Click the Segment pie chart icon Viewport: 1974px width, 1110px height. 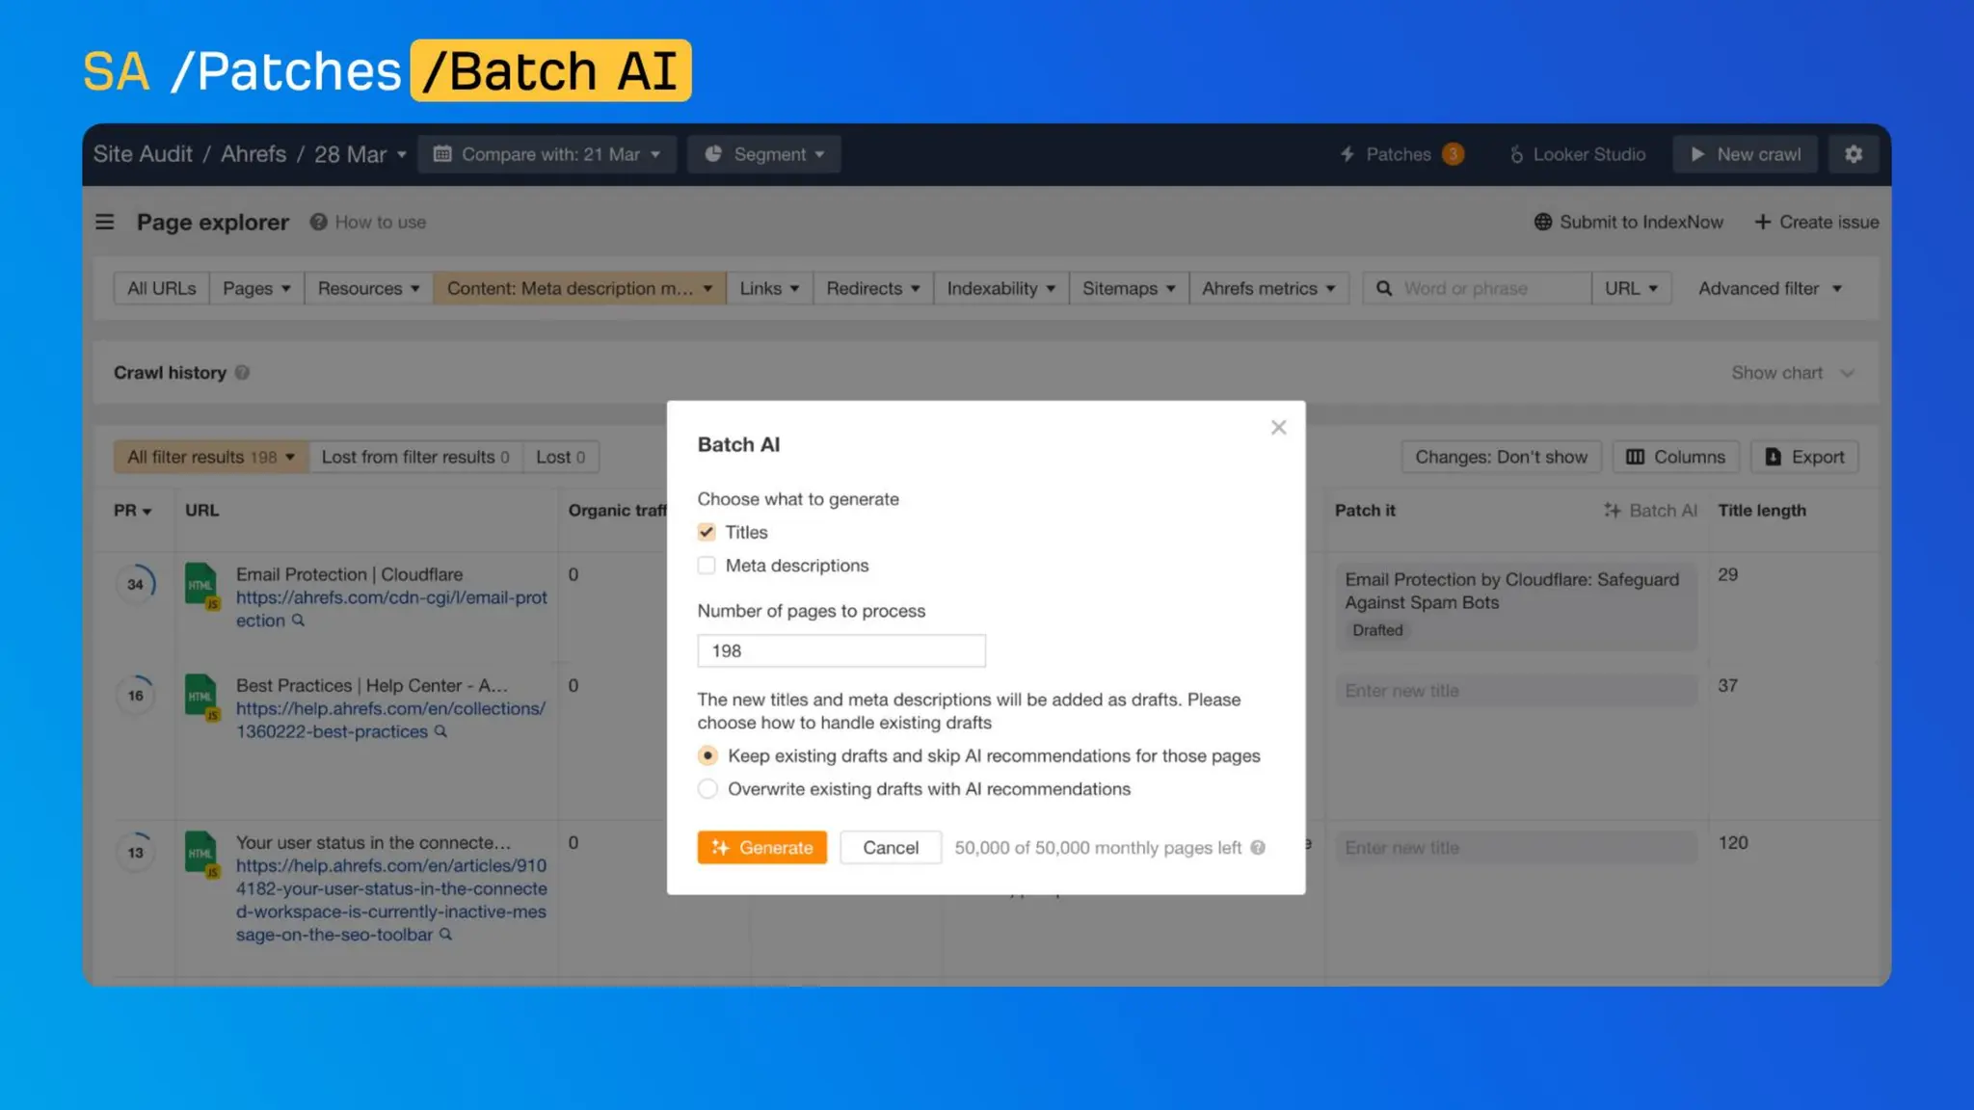[x=713, y=154]
